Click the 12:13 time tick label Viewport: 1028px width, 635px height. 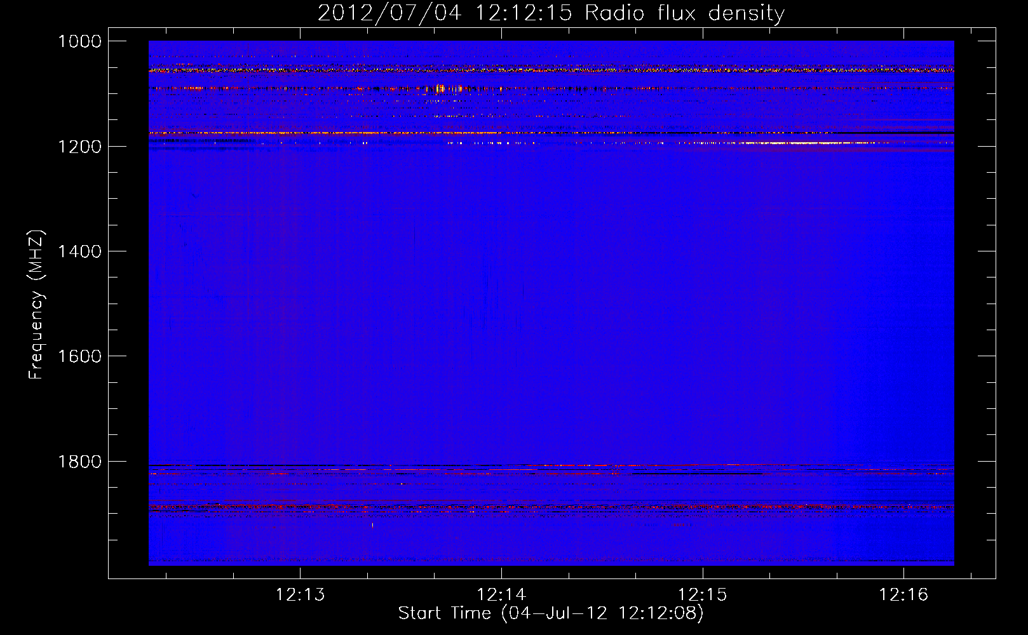[x=300, y=595]
